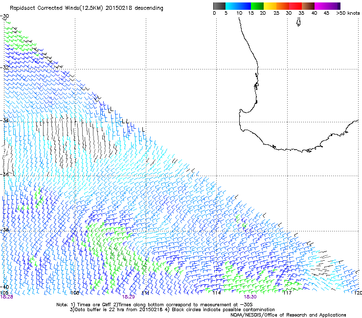Click the '20' legend scale label

263,13
